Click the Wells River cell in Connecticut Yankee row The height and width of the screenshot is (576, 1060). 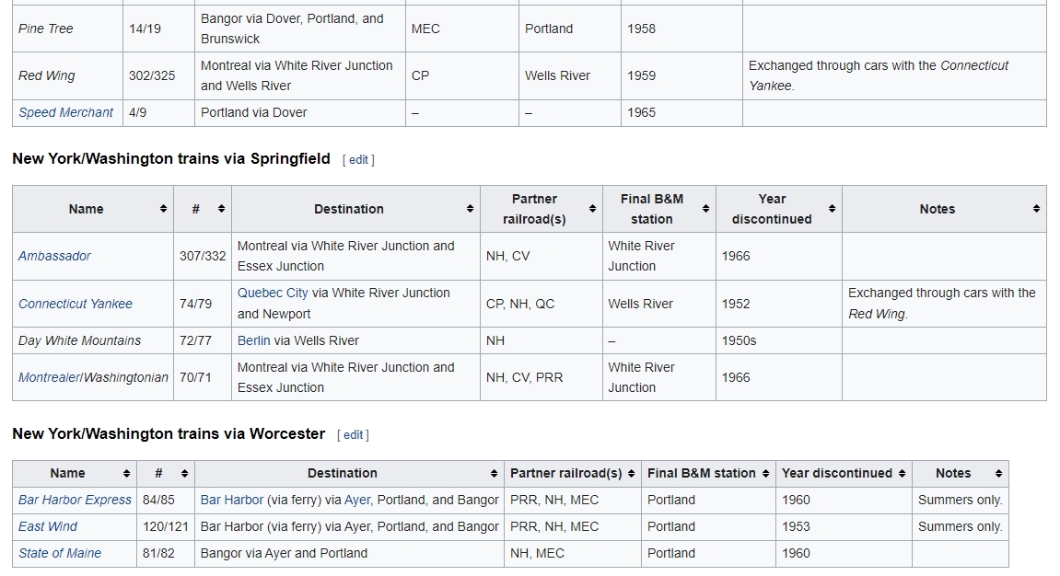click(x=659, y=304)
